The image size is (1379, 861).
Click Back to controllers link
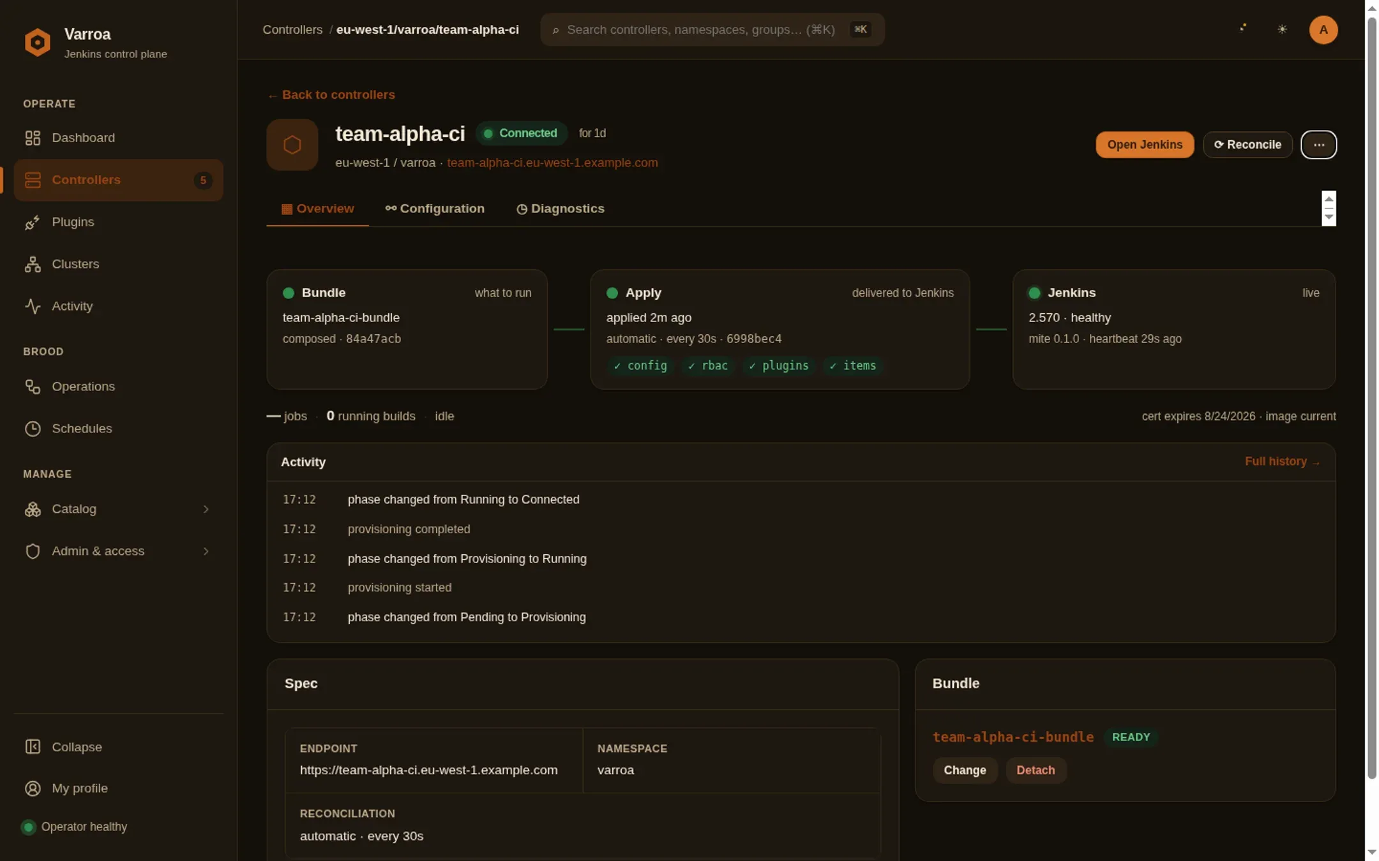tap(331, 94)
